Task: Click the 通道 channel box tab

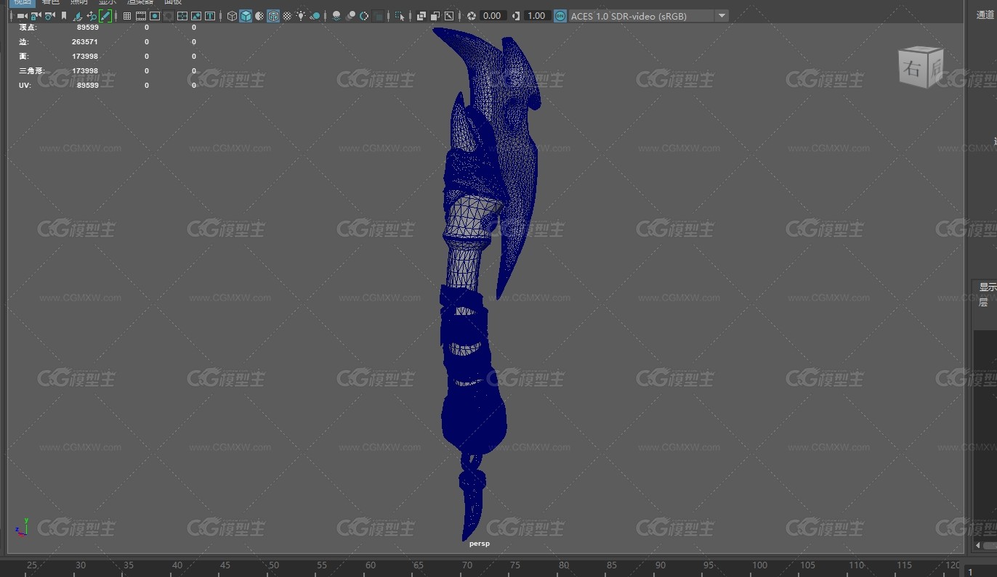Action: coord(985,15)
